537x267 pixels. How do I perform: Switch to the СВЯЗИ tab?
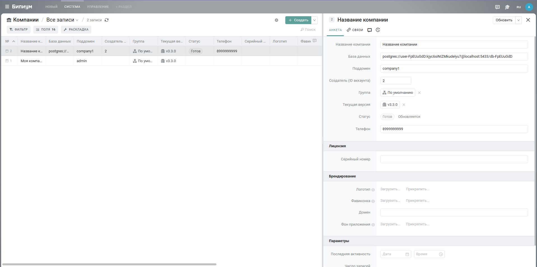tap(355, 30)
